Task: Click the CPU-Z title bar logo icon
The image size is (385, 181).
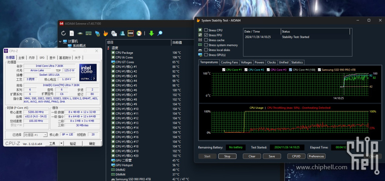Action: click(x=6, y=51)
